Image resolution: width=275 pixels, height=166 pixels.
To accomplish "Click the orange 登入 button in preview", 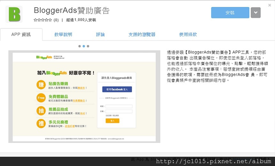I will click(x=113, y=121).
